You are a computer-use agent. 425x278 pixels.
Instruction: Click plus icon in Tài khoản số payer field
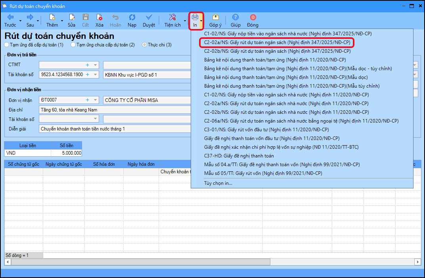coord(88,75)
